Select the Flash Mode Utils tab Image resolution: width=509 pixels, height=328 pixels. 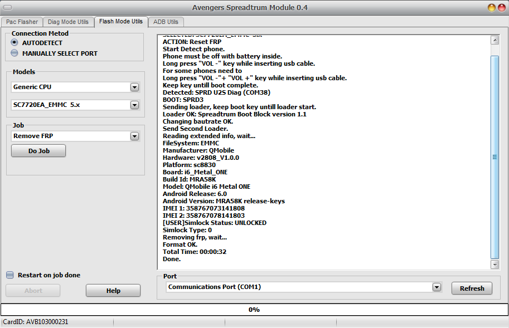point(121,21)
